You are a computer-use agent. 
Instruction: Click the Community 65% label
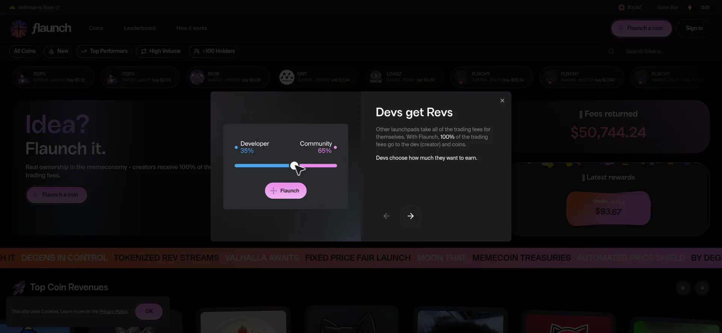coord(316,147)
